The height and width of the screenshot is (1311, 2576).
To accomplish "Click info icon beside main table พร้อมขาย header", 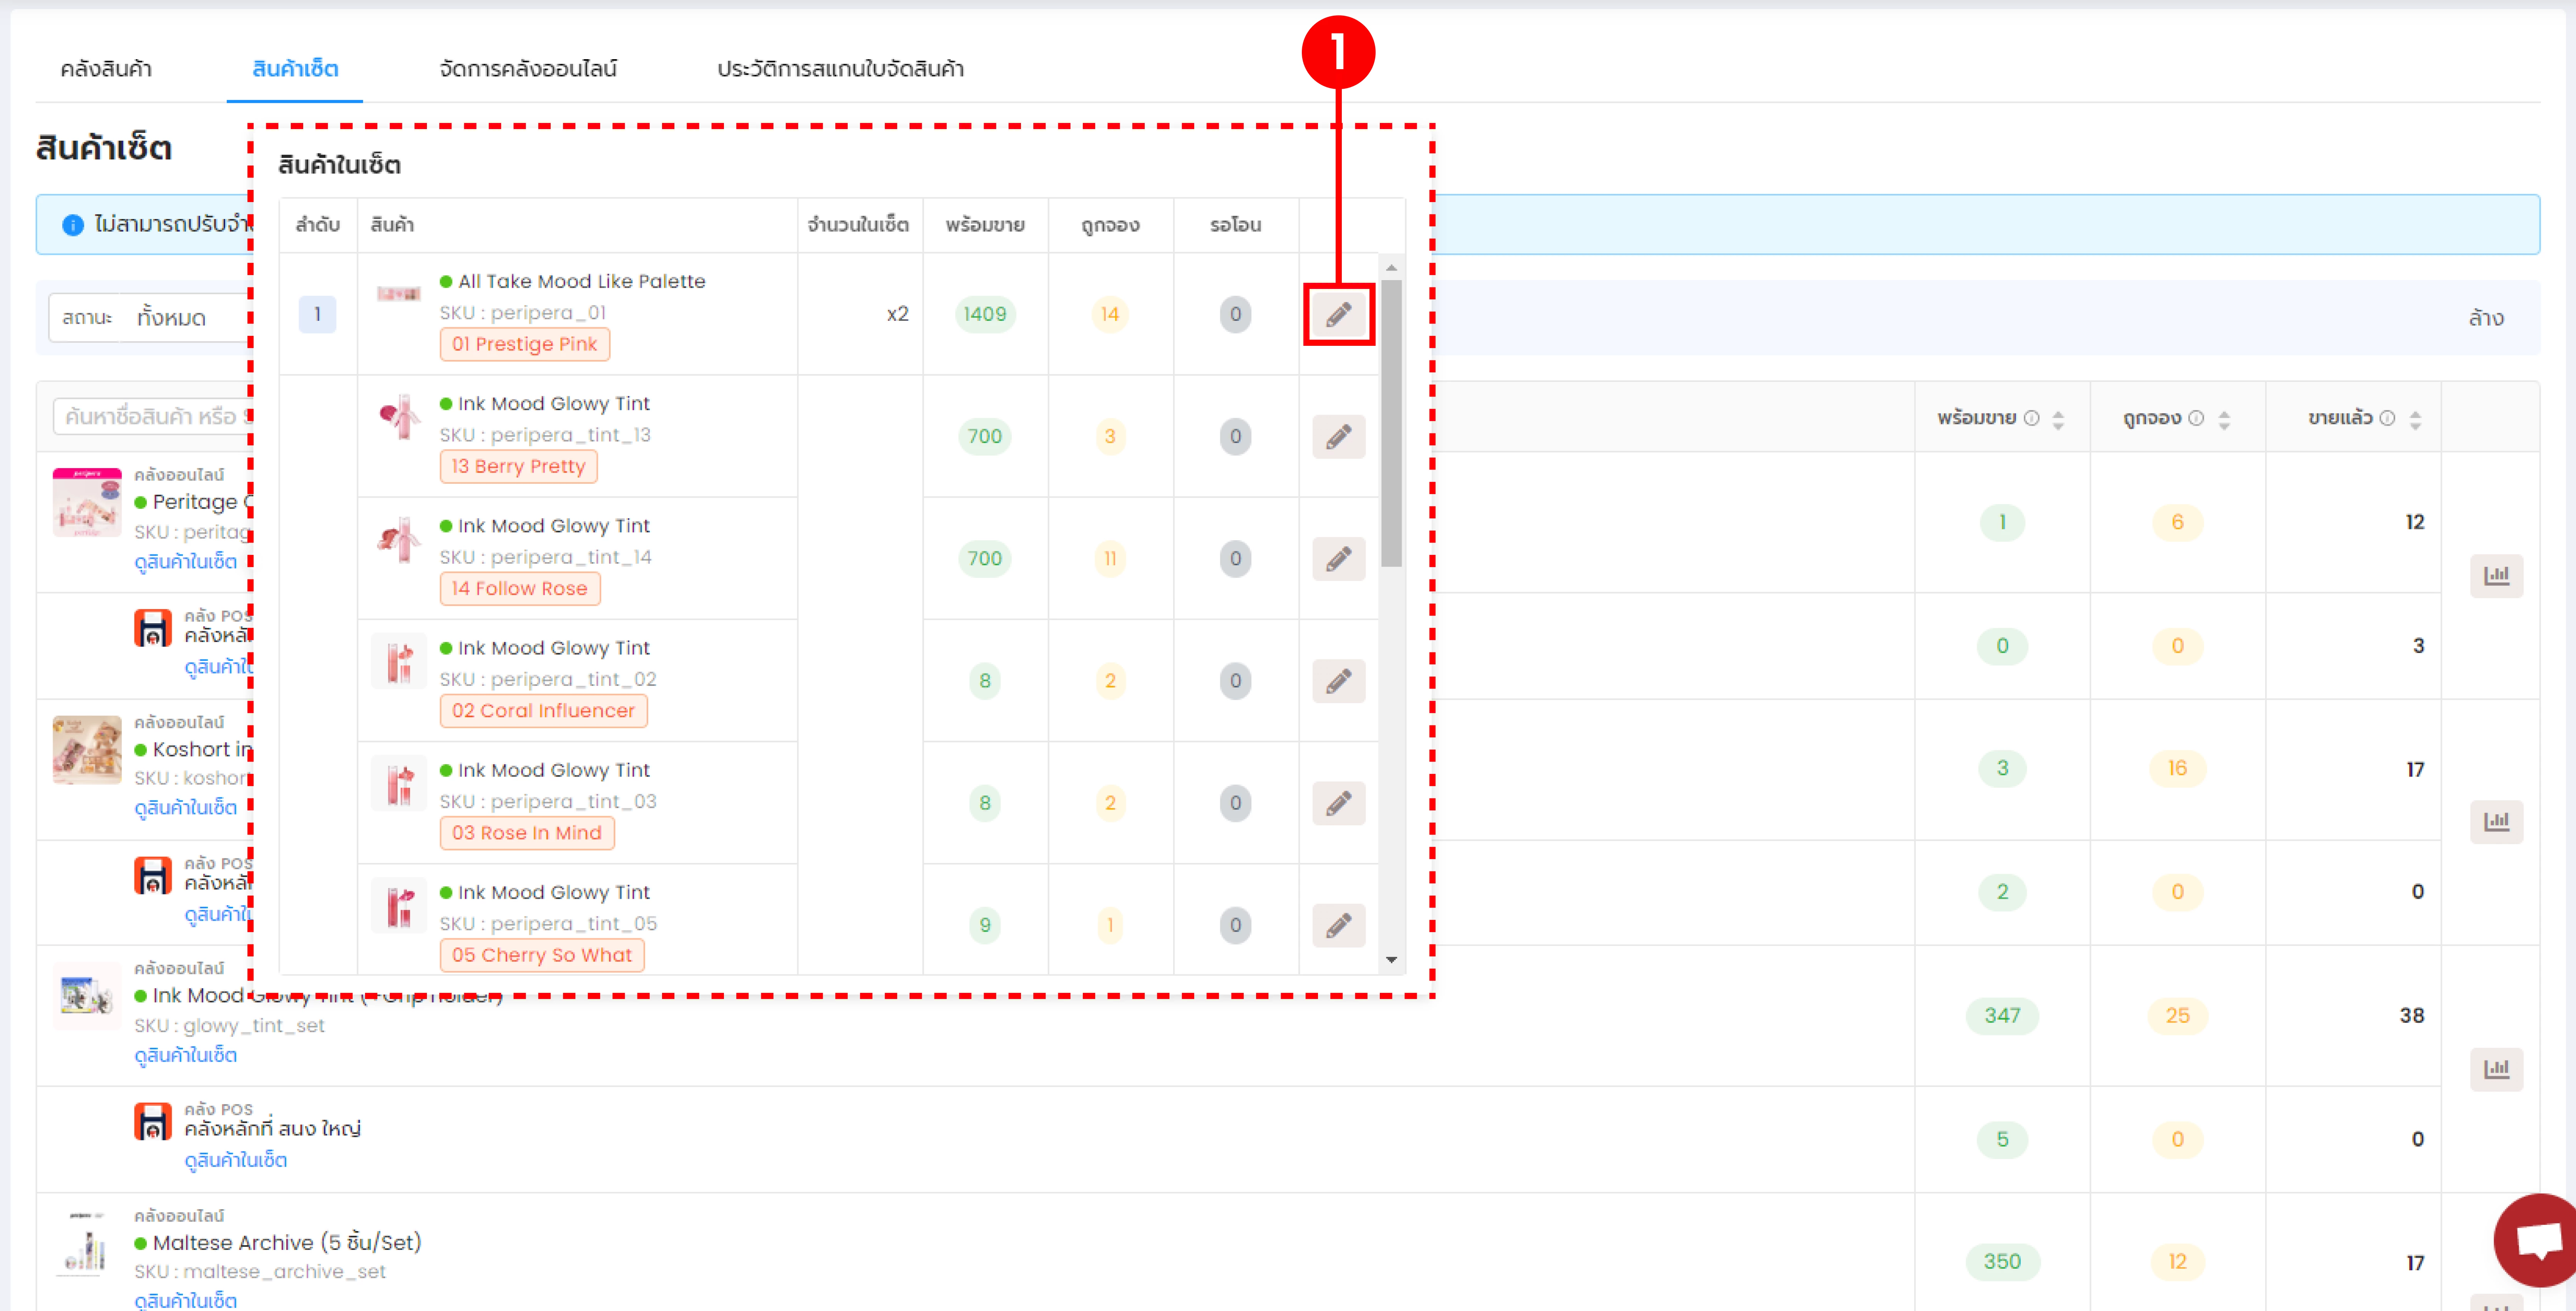I will [x=2031, y=418].
